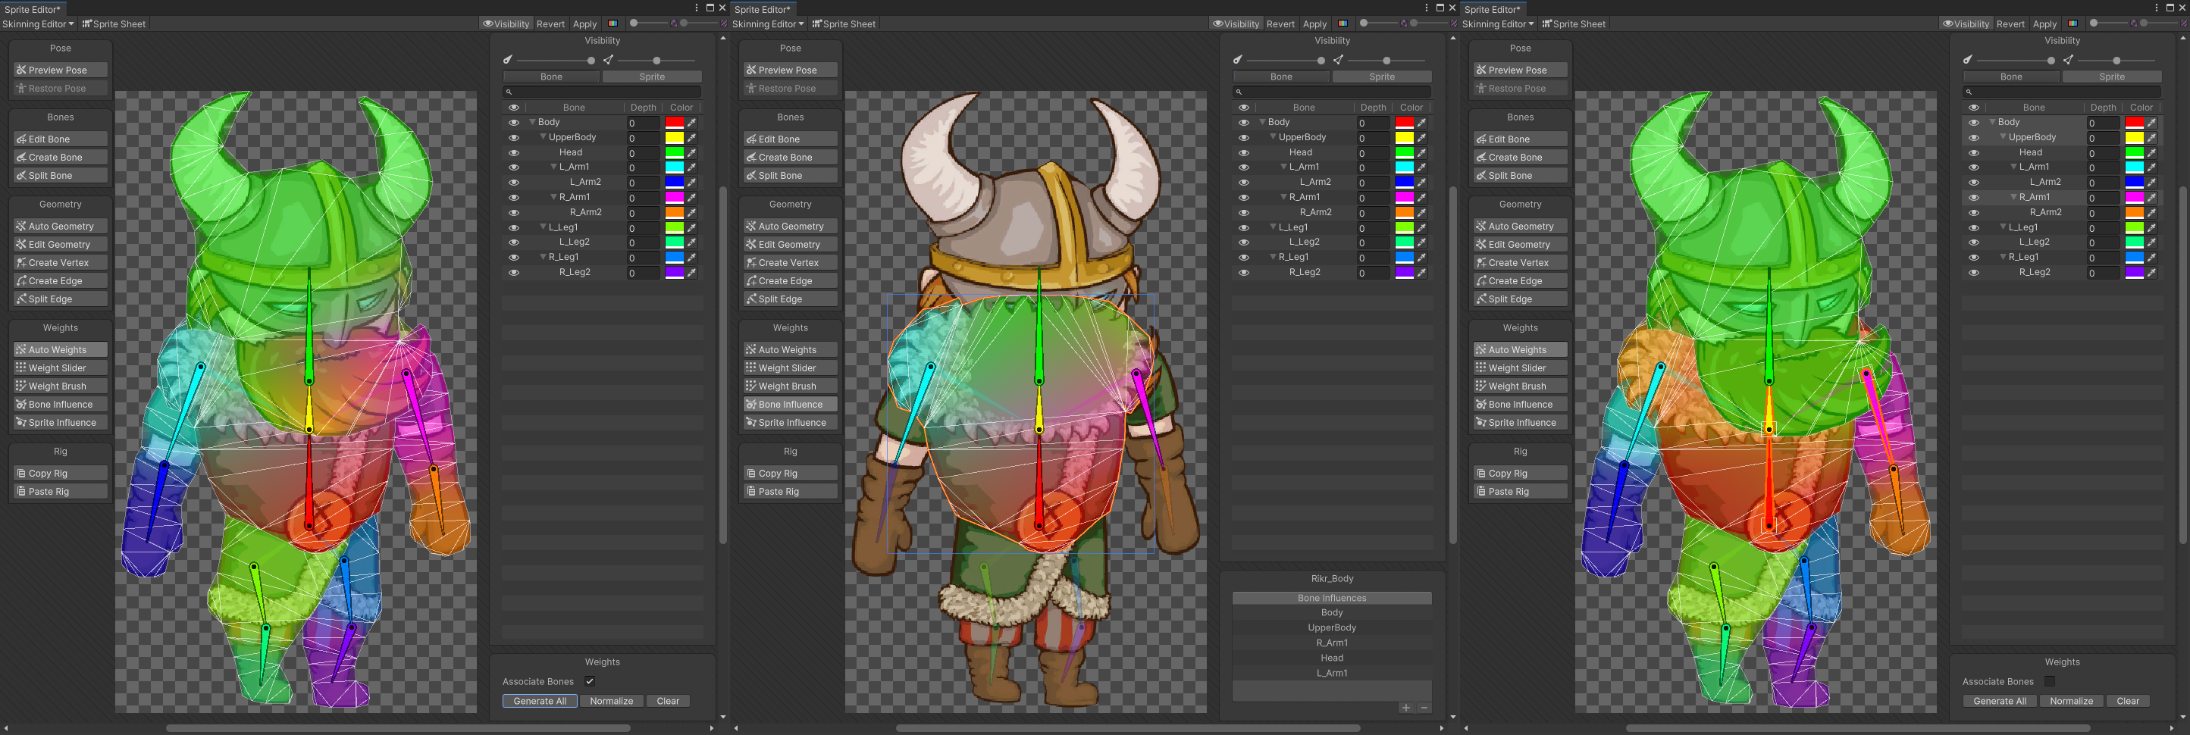Select Split Bone tool in middle window

pos(791,176)
